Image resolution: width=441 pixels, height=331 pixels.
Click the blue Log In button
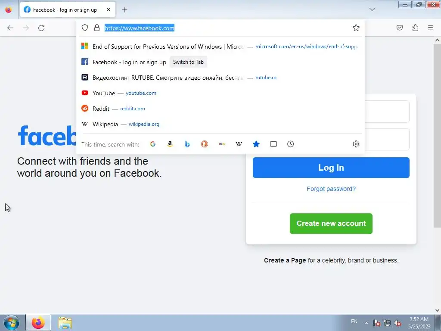(331, 168)
